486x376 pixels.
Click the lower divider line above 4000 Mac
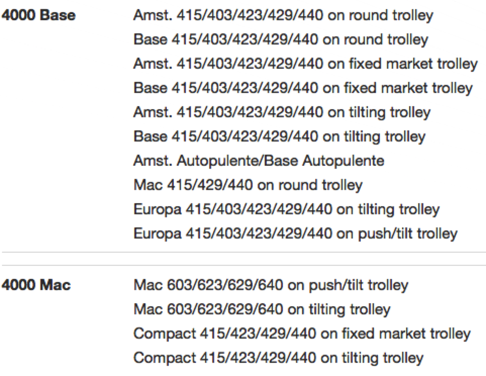[x=243, y=264]
